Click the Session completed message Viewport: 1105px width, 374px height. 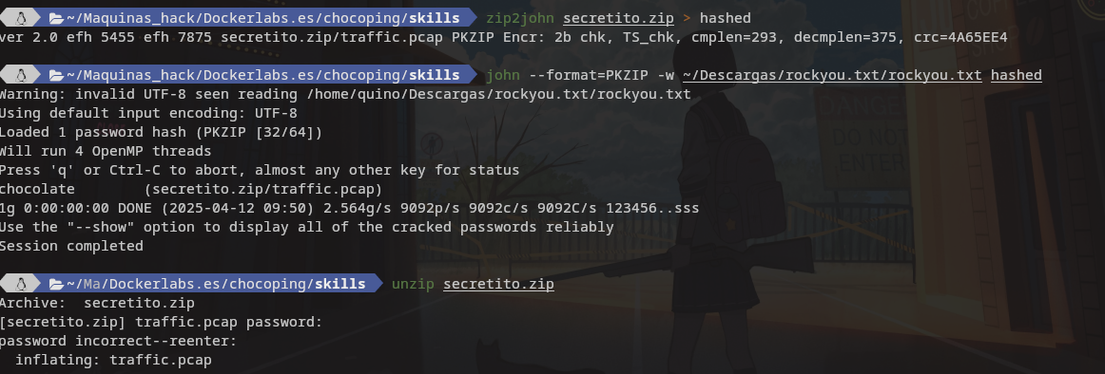tap(71, 246)
